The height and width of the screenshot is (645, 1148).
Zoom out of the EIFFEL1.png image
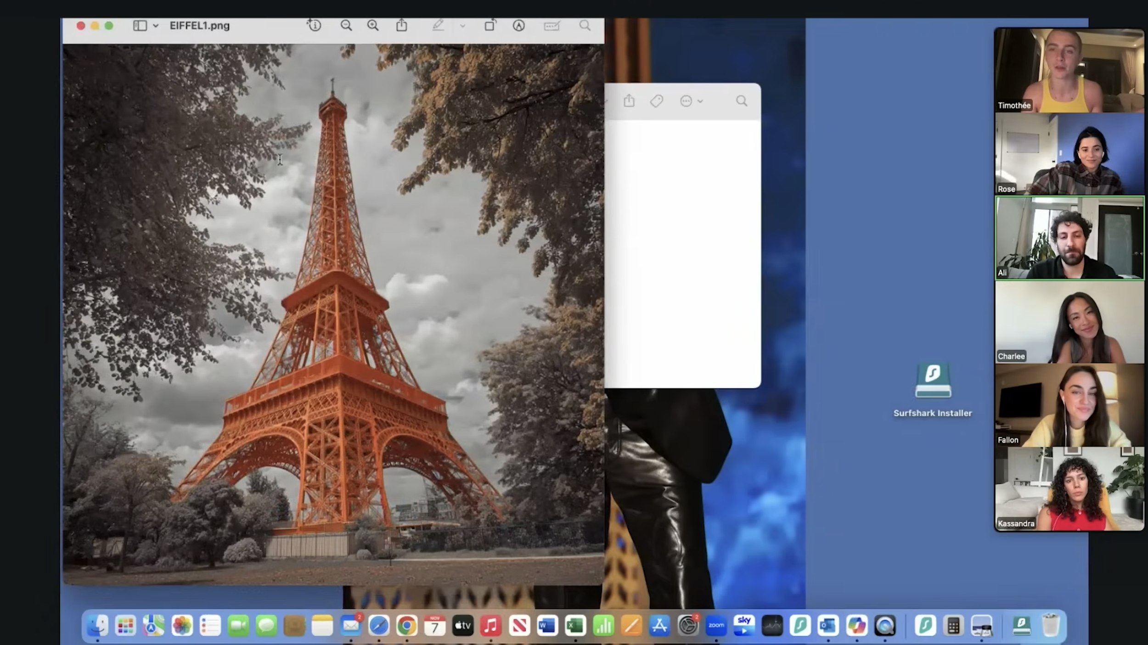346,25
